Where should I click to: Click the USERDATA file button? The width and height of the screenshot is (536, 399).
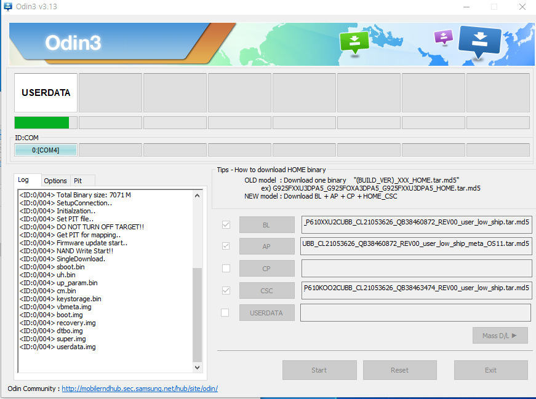[267, 313]
